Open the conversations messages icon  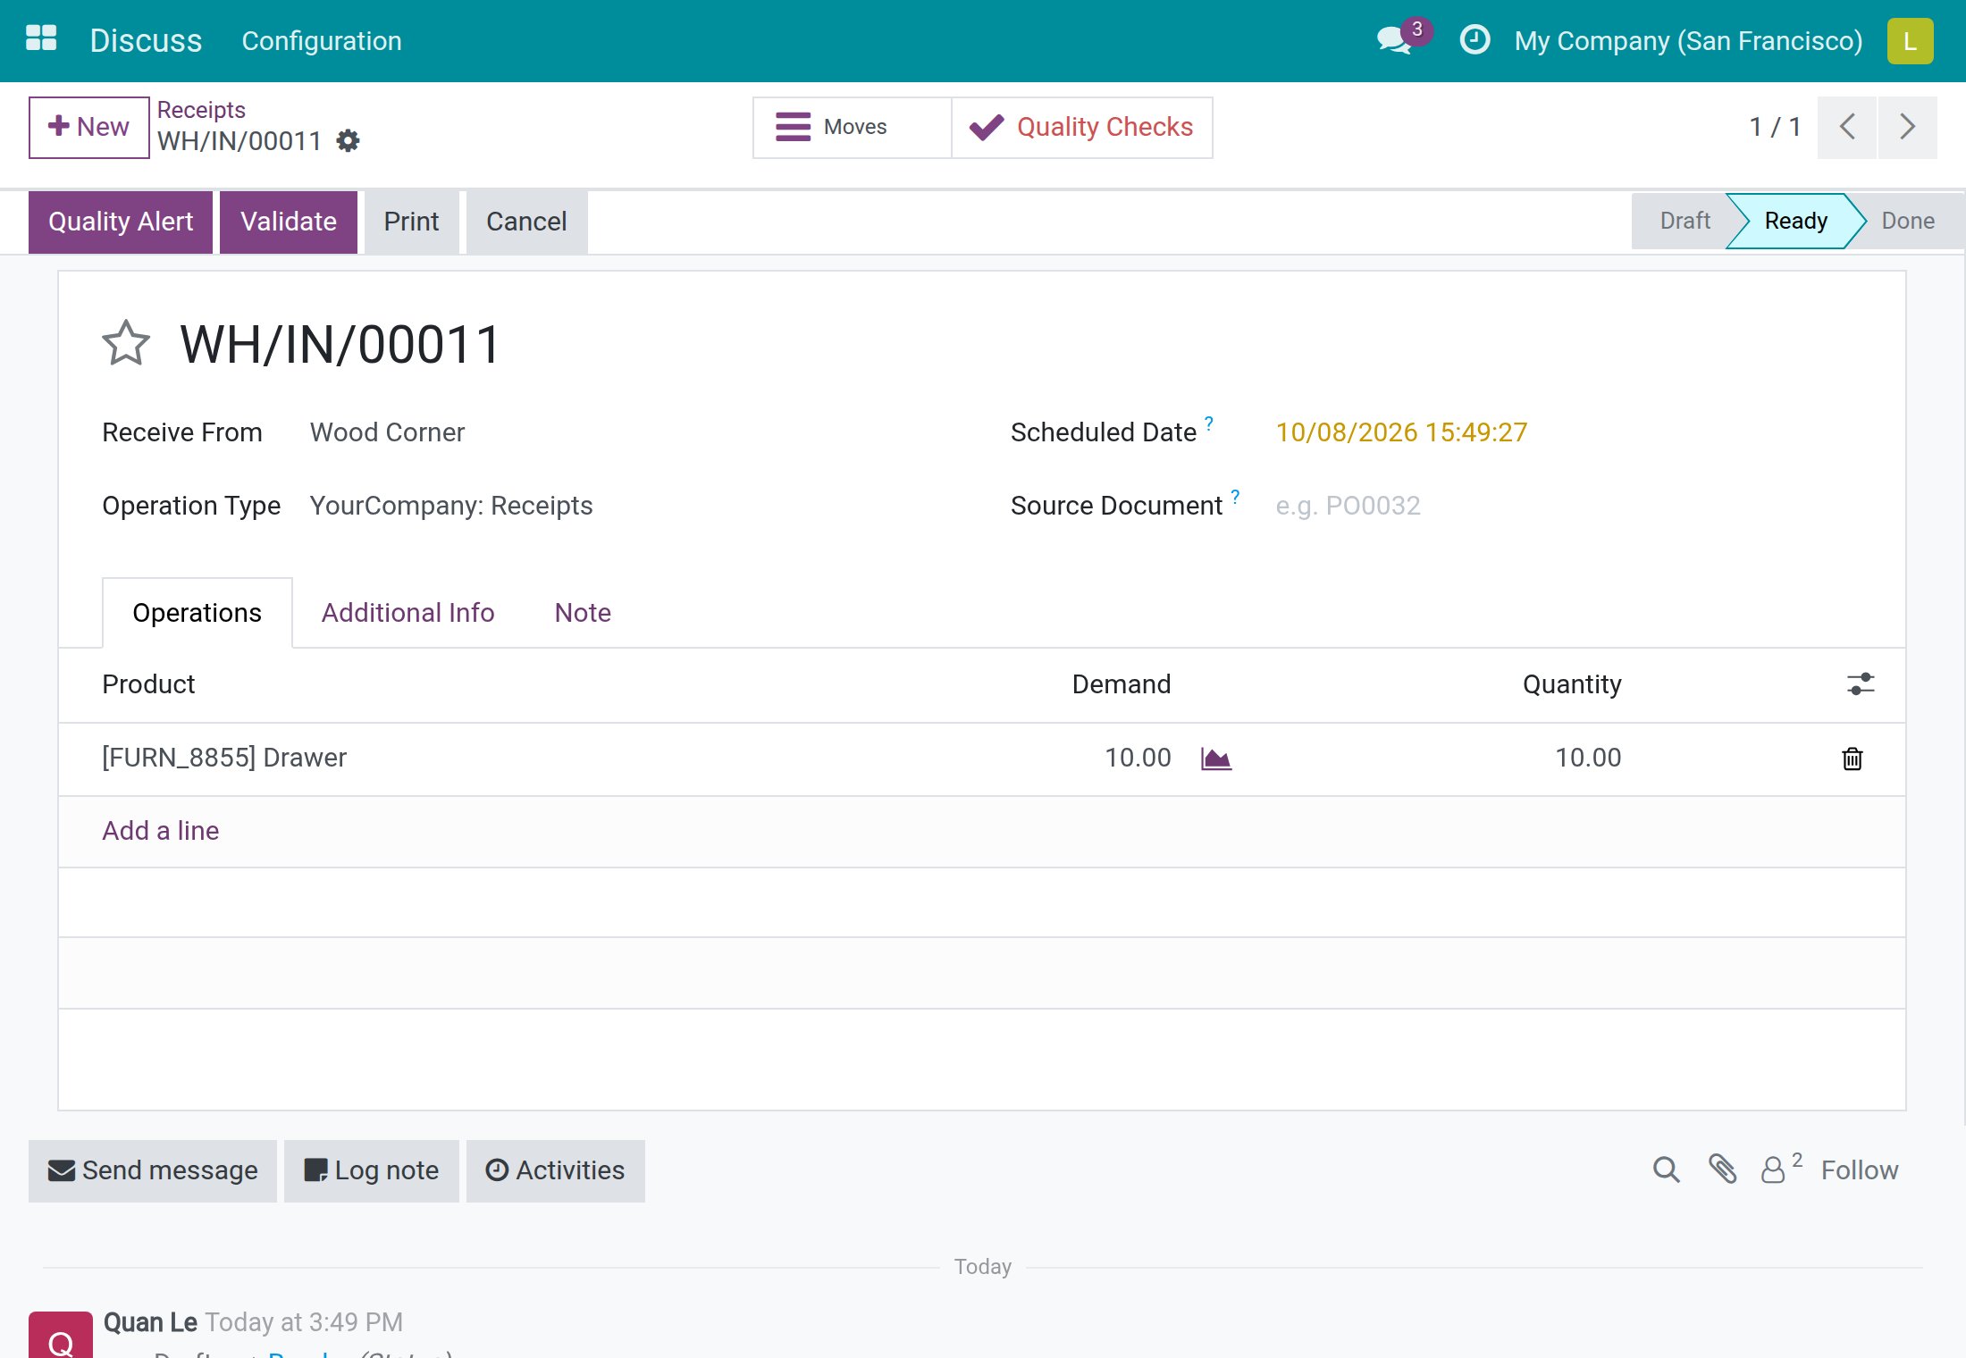click(1396, 40)
